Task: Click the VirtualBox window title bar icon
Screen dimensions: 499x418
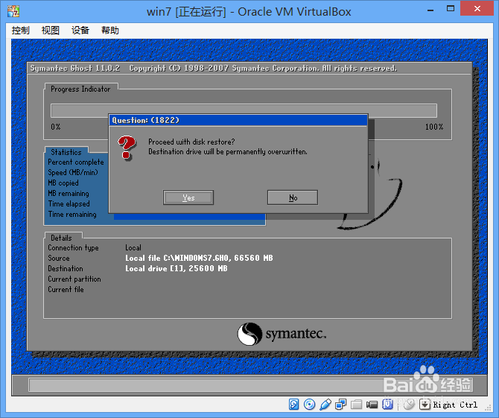Action: (x=13, y=11)
